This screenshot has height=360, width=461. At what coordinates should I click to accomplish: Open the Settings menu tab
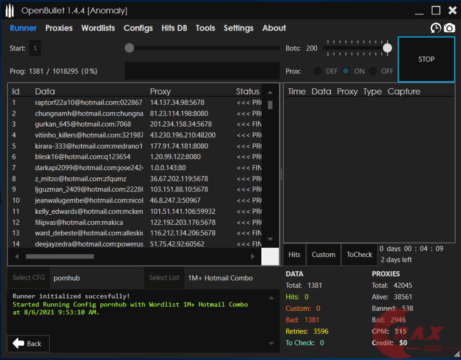click(238, 28)
